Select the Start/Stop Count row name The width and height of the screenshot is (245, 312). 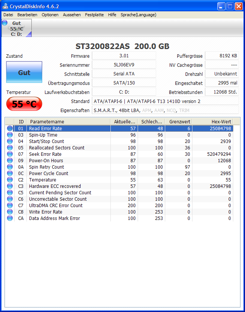[x=47, y=141]
